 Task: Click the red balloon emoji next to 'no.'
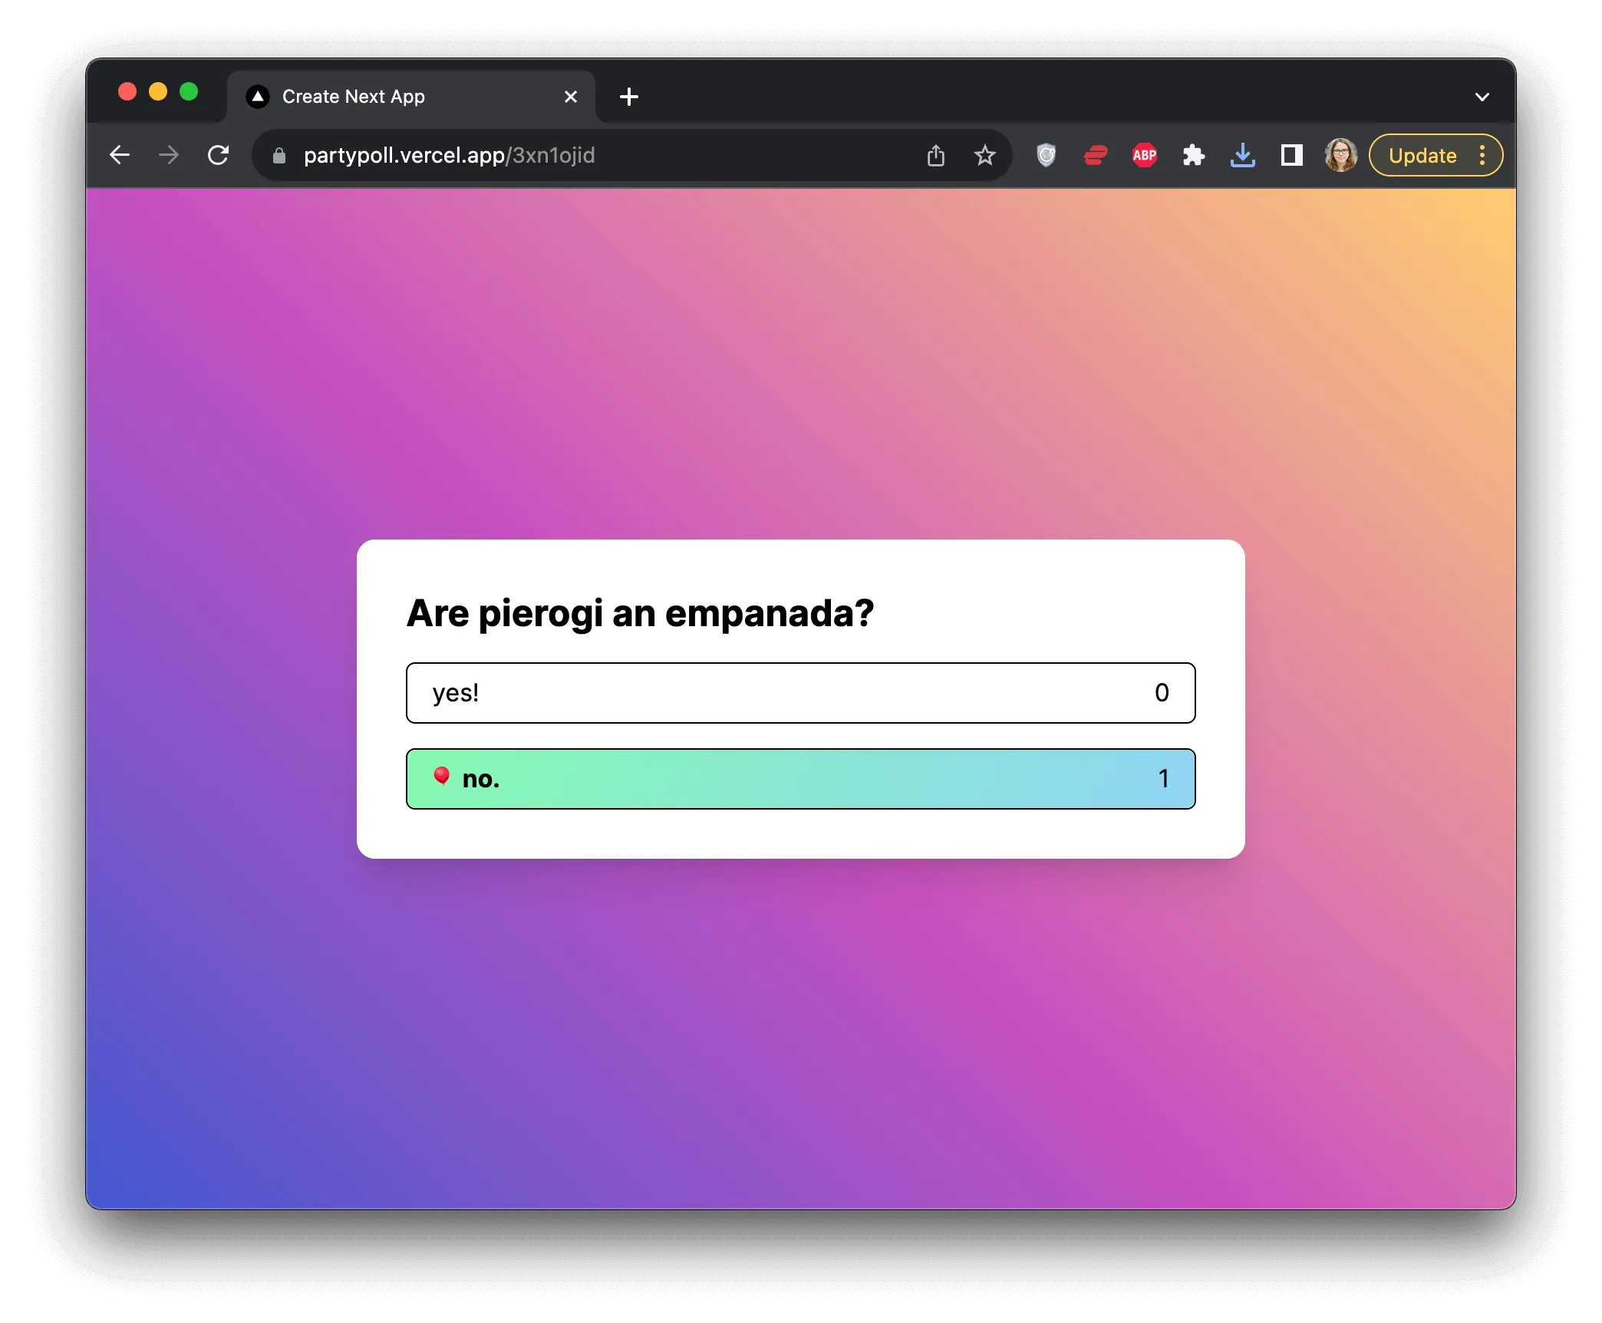point(439,779)
